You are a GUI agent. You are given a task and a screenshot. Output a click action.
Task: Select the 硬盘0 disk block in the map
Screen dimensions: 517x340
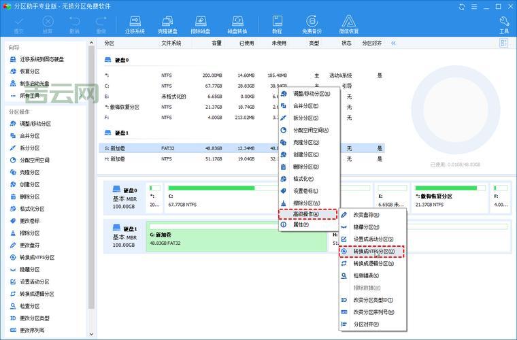point(124,197)
